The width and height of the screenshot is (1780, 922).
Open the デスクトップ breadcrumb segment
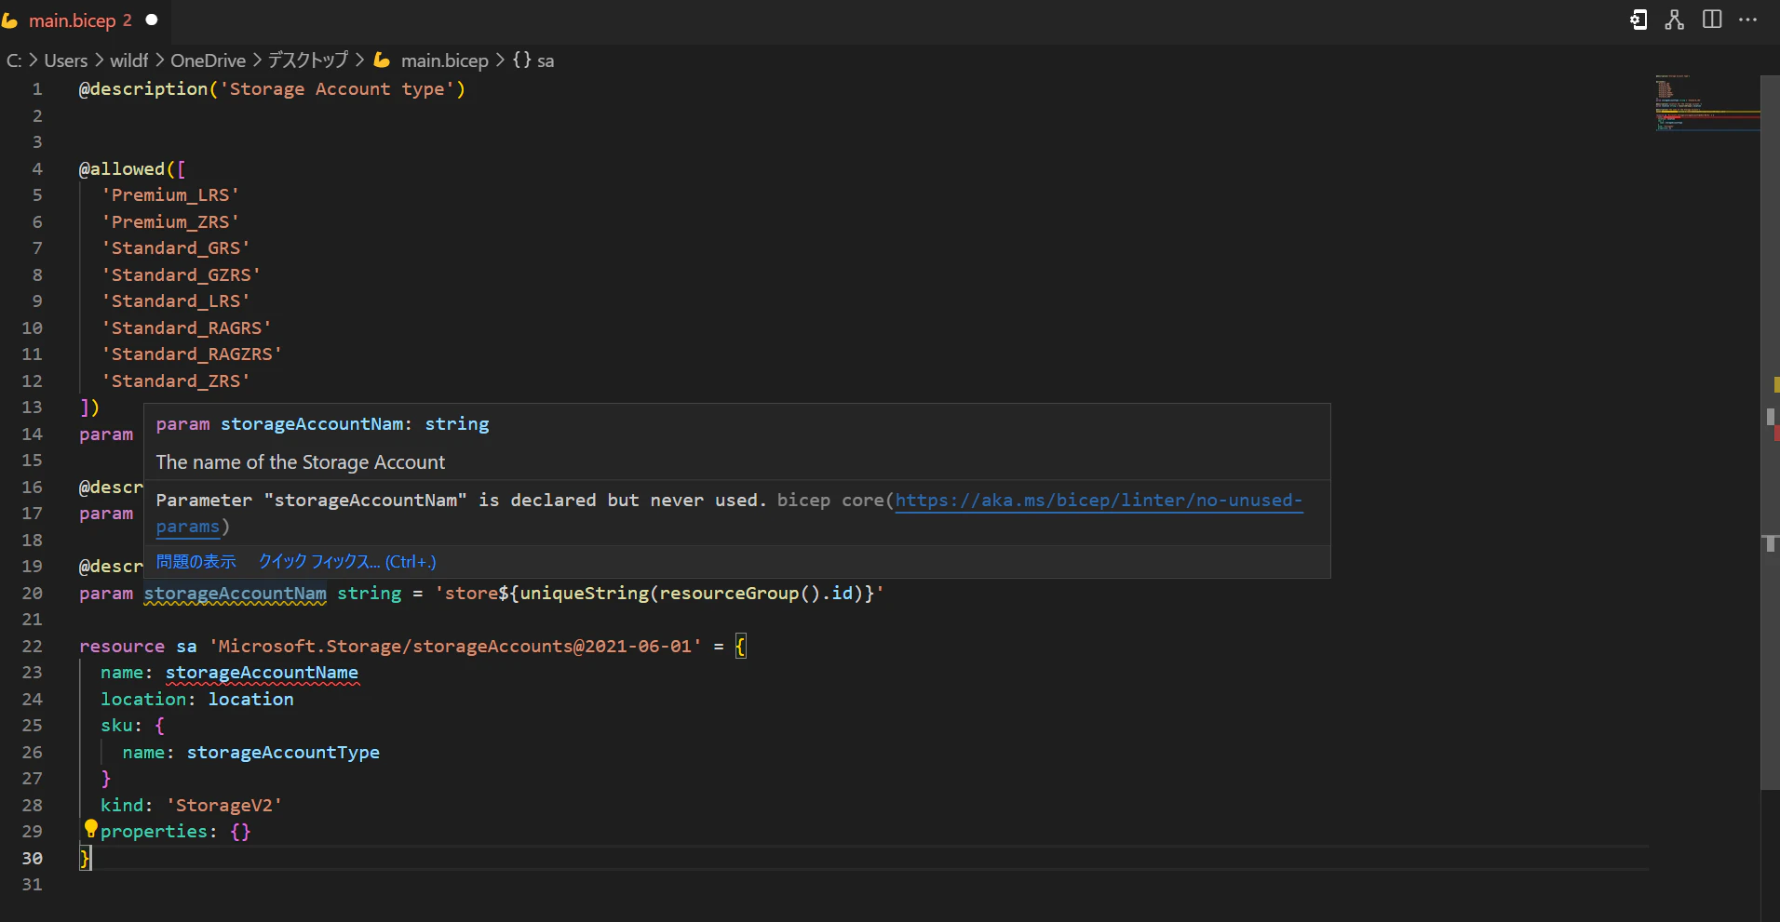[x=308, y=60]
